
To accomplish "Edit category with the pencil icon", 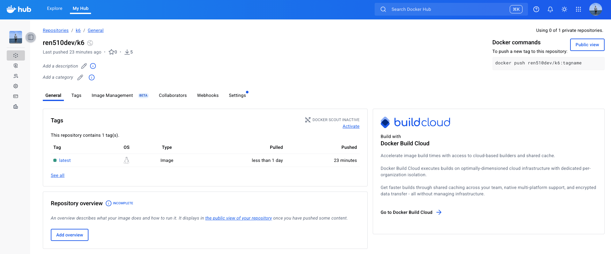I will coord(80,77).
